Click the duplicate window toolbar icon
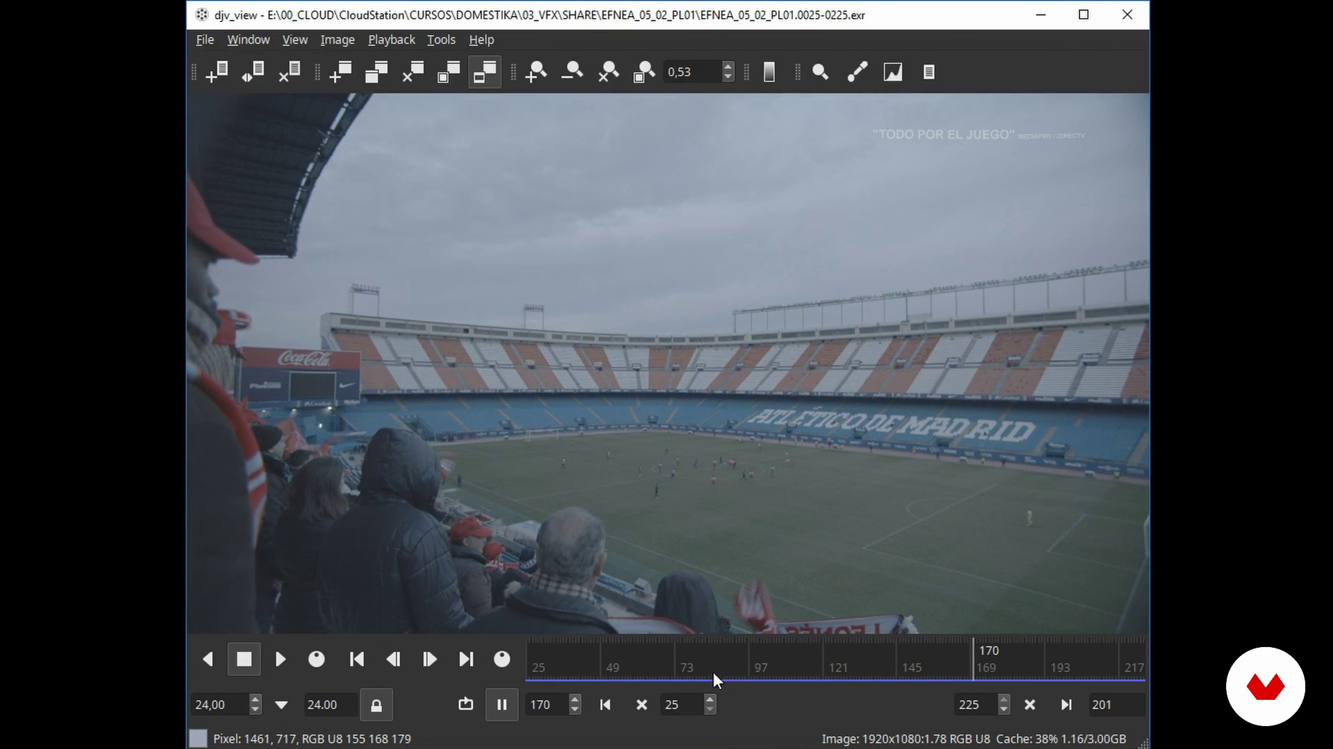Image resolution: width=1333 pixels, height=749 pixels. pyautogui.click(x=376, y=72)
